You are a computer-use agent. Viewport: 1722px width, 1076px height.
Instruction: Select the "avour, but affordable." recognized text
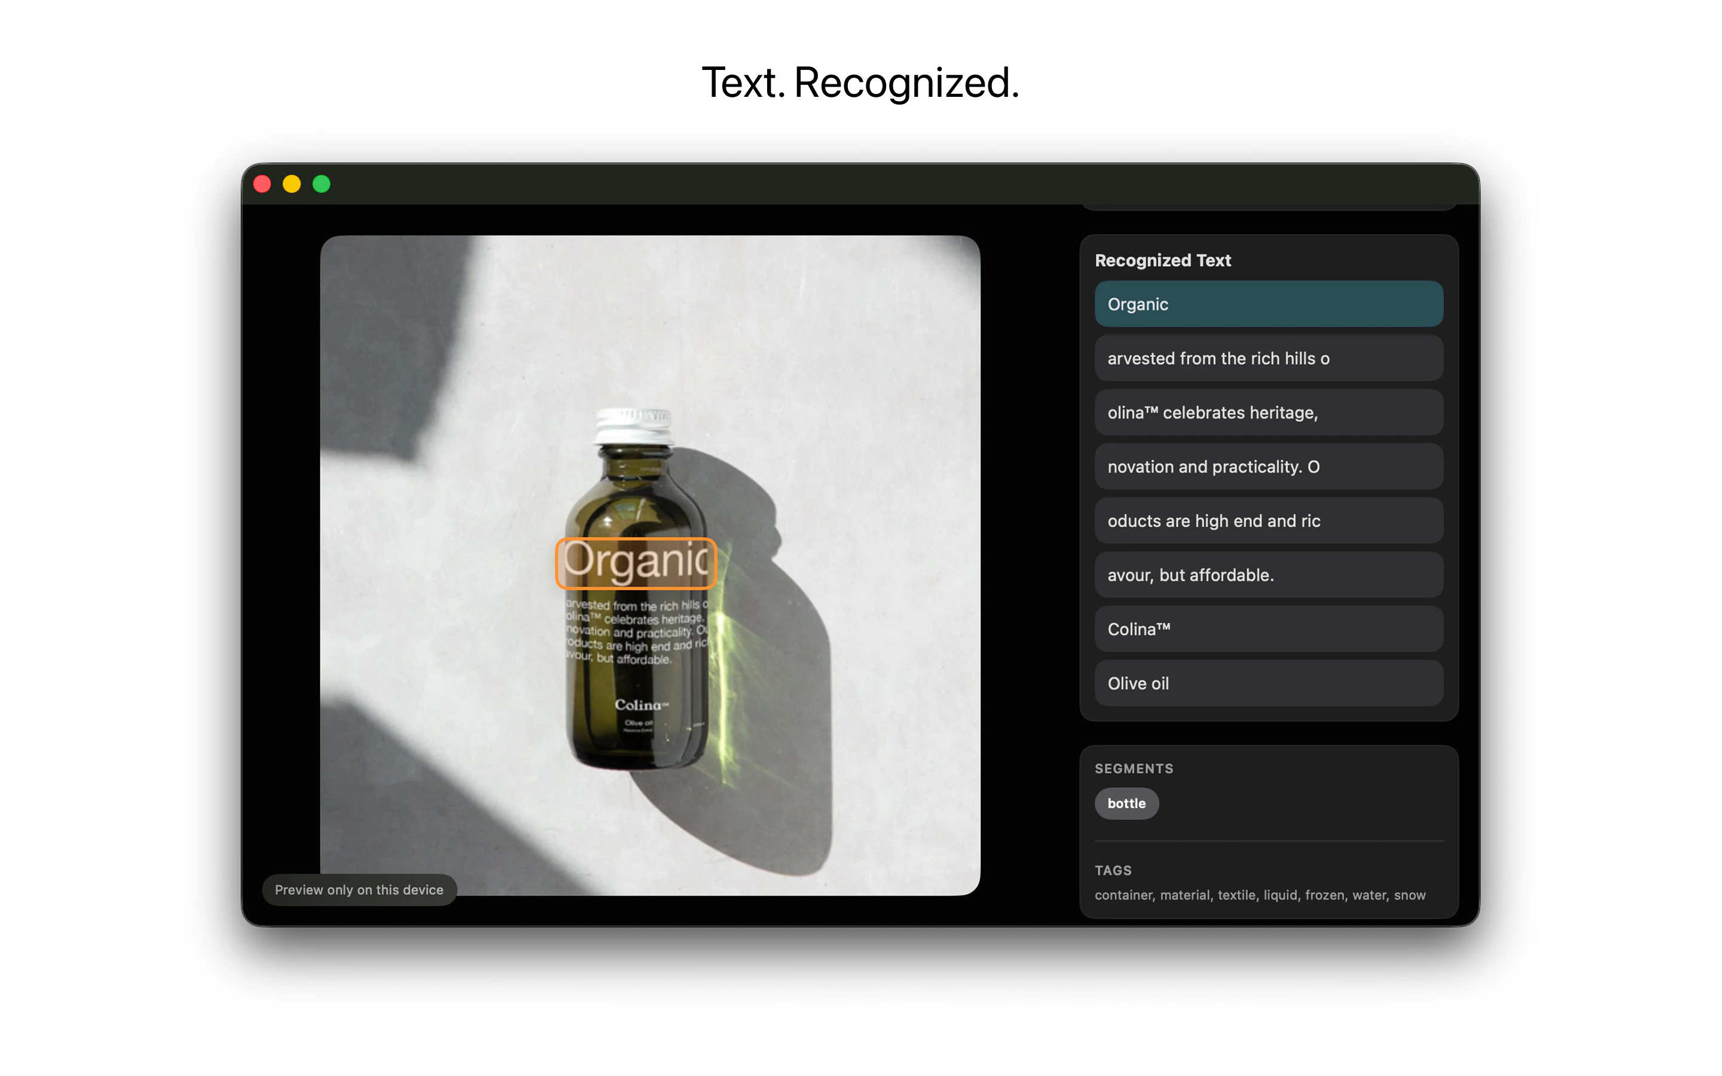pos(1268,575)
